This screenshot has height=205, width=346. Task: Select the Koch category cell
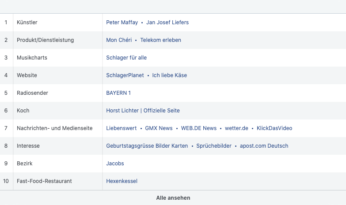pos(58,111)
